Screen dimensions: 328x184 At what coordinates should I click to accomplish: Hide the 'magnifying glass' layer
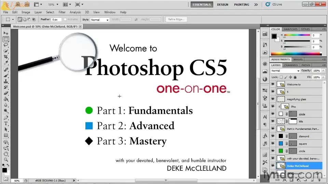click(x=273, y=99)
